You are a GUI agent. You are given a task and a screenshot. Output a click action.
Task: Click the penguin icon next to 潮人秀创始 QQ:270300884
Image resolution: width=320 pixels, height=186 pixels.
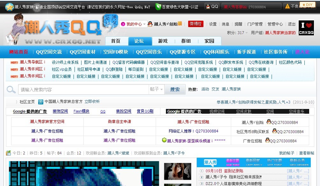click(269, 121)
